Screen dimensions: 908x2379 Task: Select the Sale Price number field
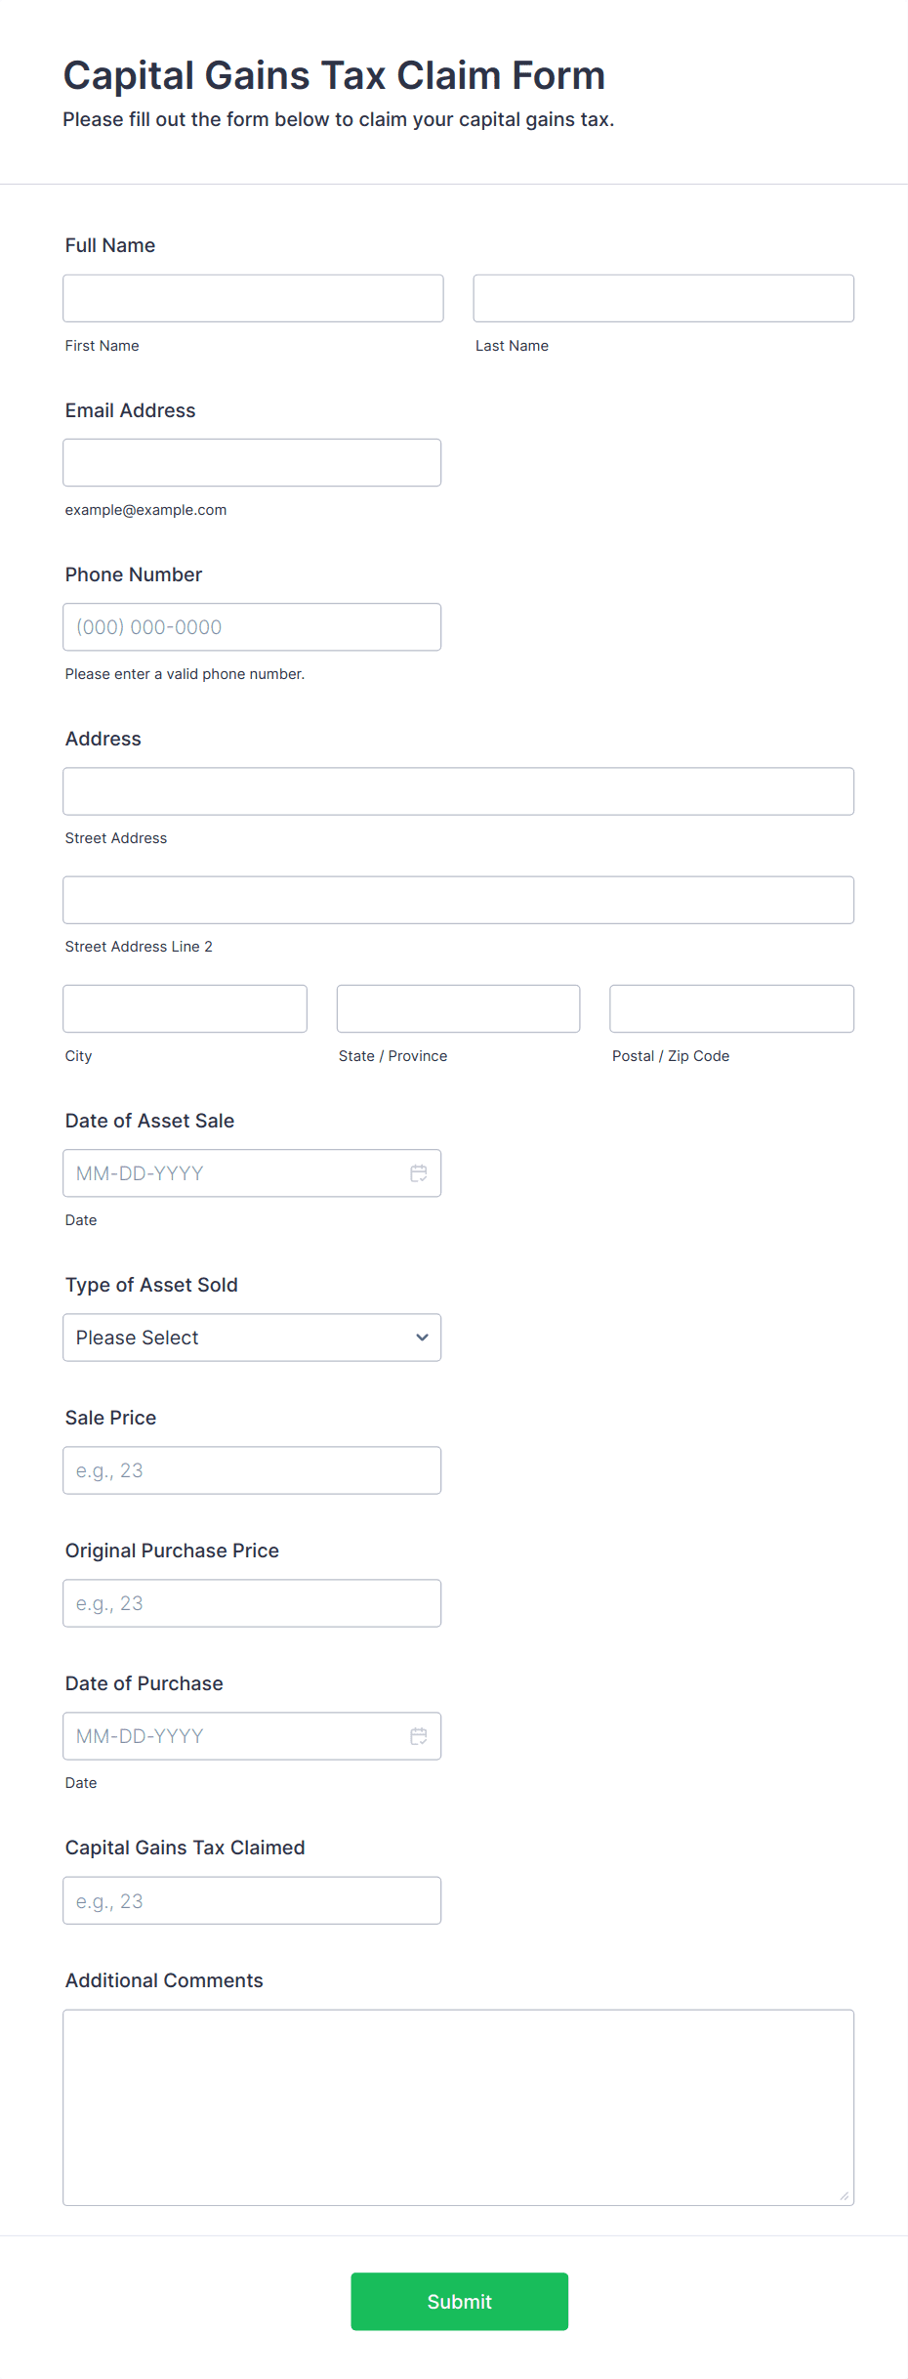[x=252, y=1470]
